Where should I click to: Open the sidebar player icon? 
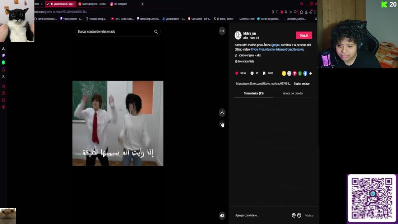3,86
